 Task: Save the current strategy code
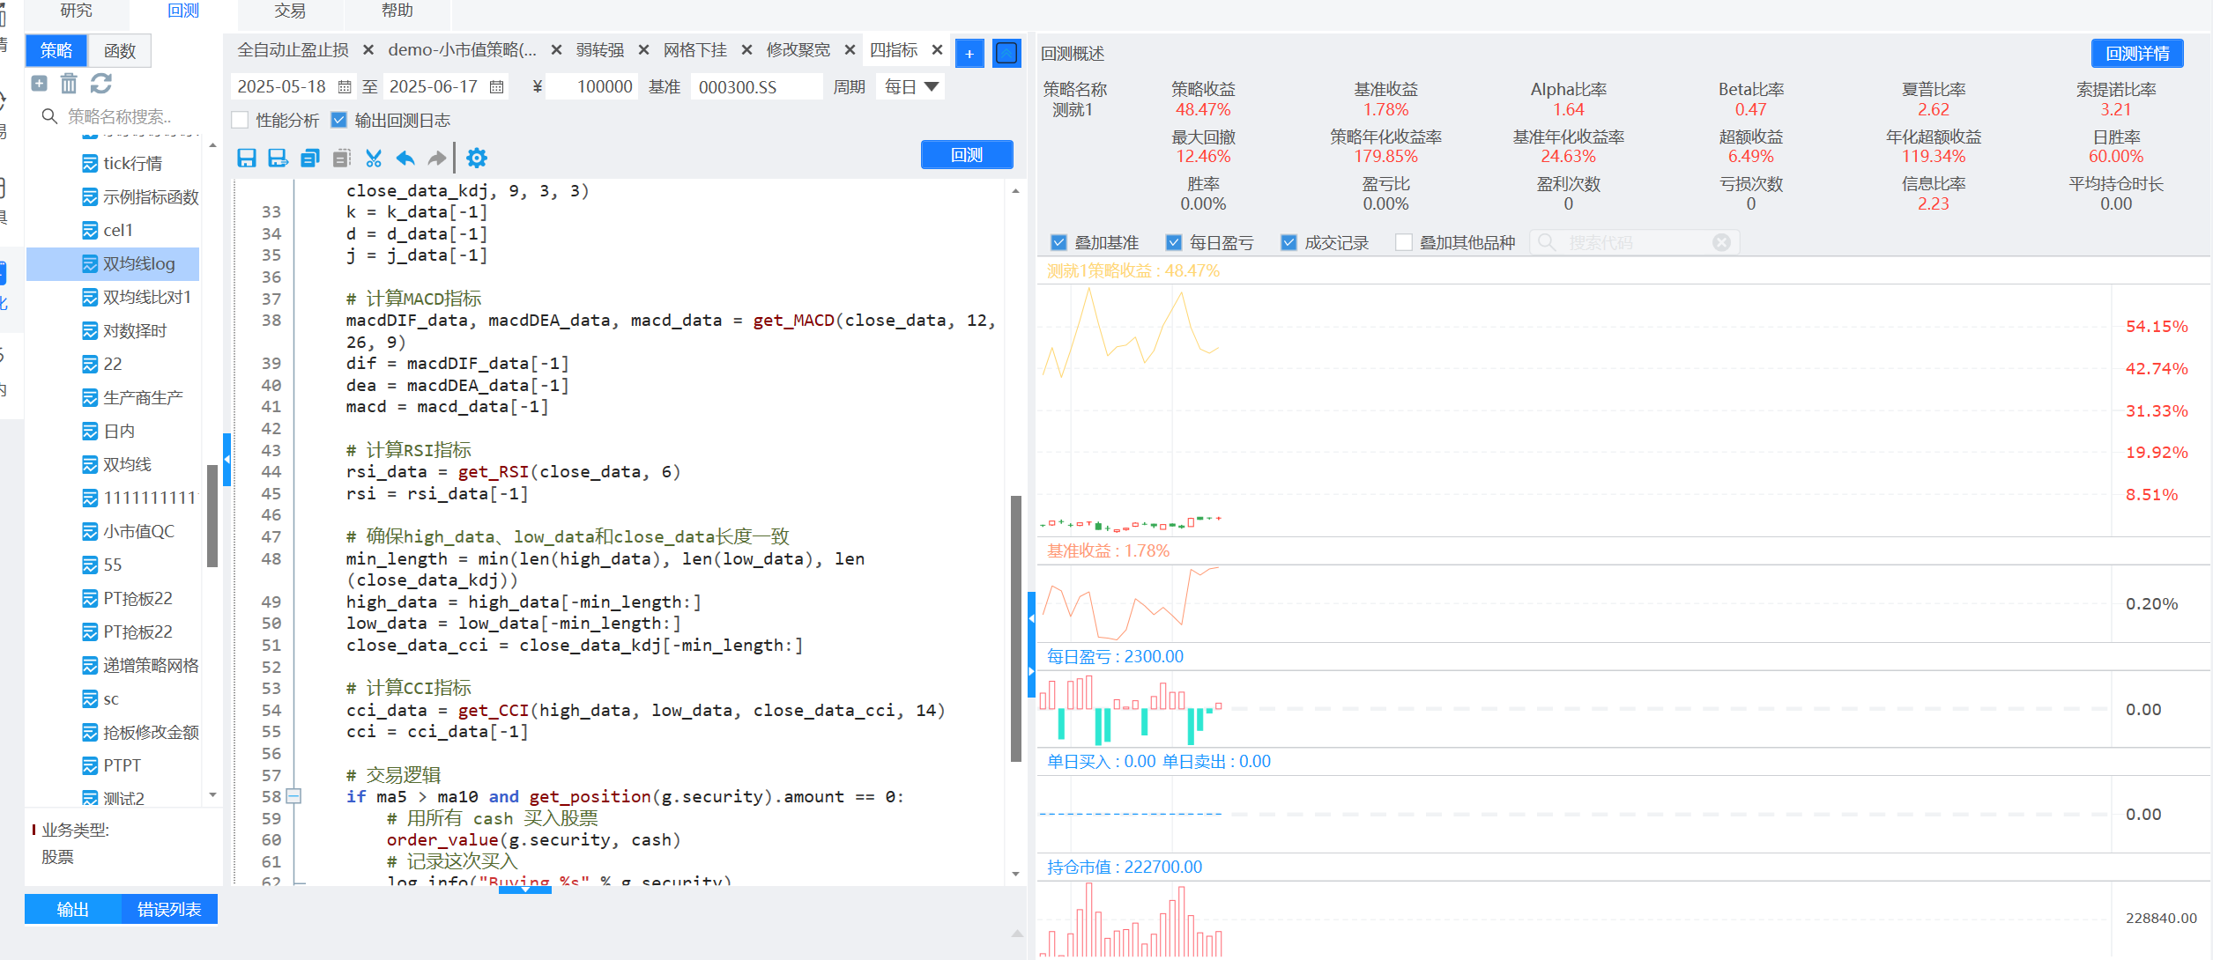tap(247, 158)
